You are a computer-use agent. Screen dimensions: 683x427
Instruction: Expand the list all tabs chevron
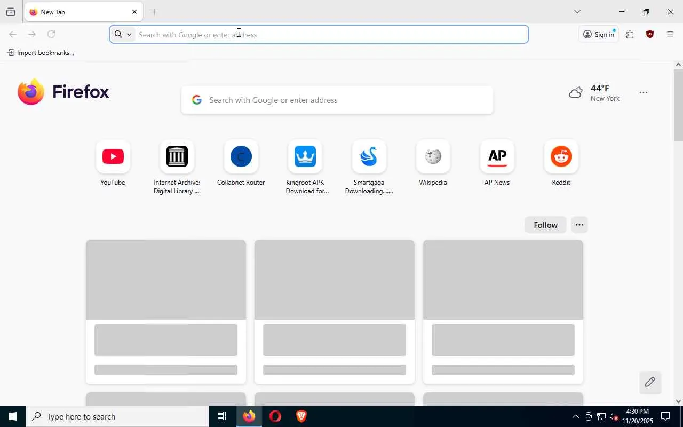(x=577, y=12)
